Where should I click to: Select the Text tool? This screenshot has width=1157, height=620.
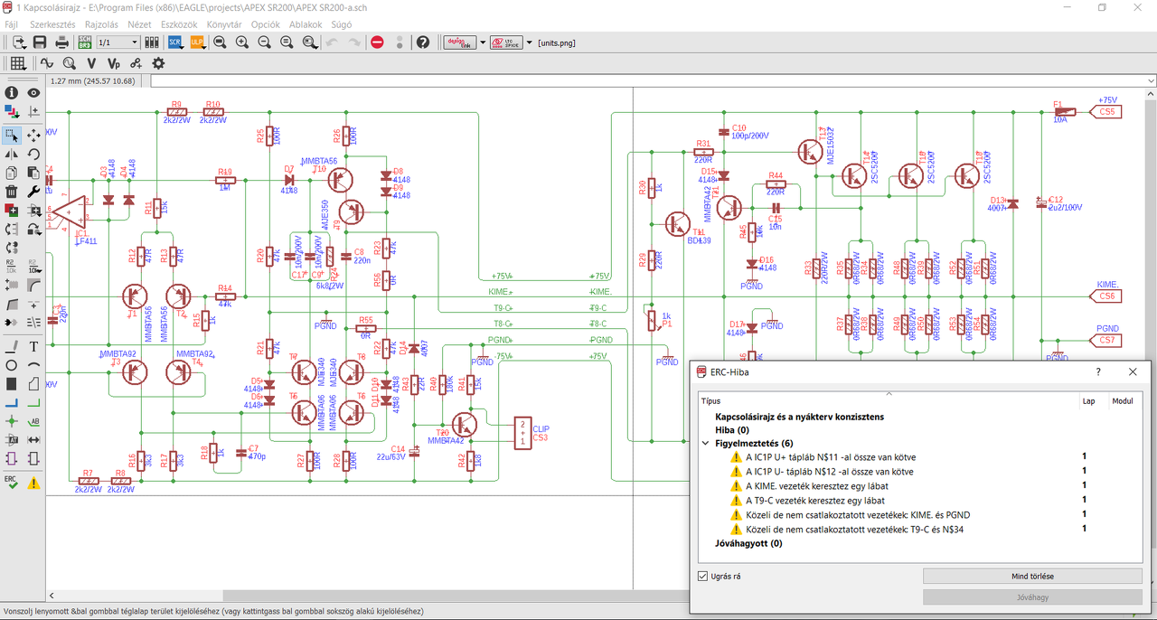[x=33, y=346]
